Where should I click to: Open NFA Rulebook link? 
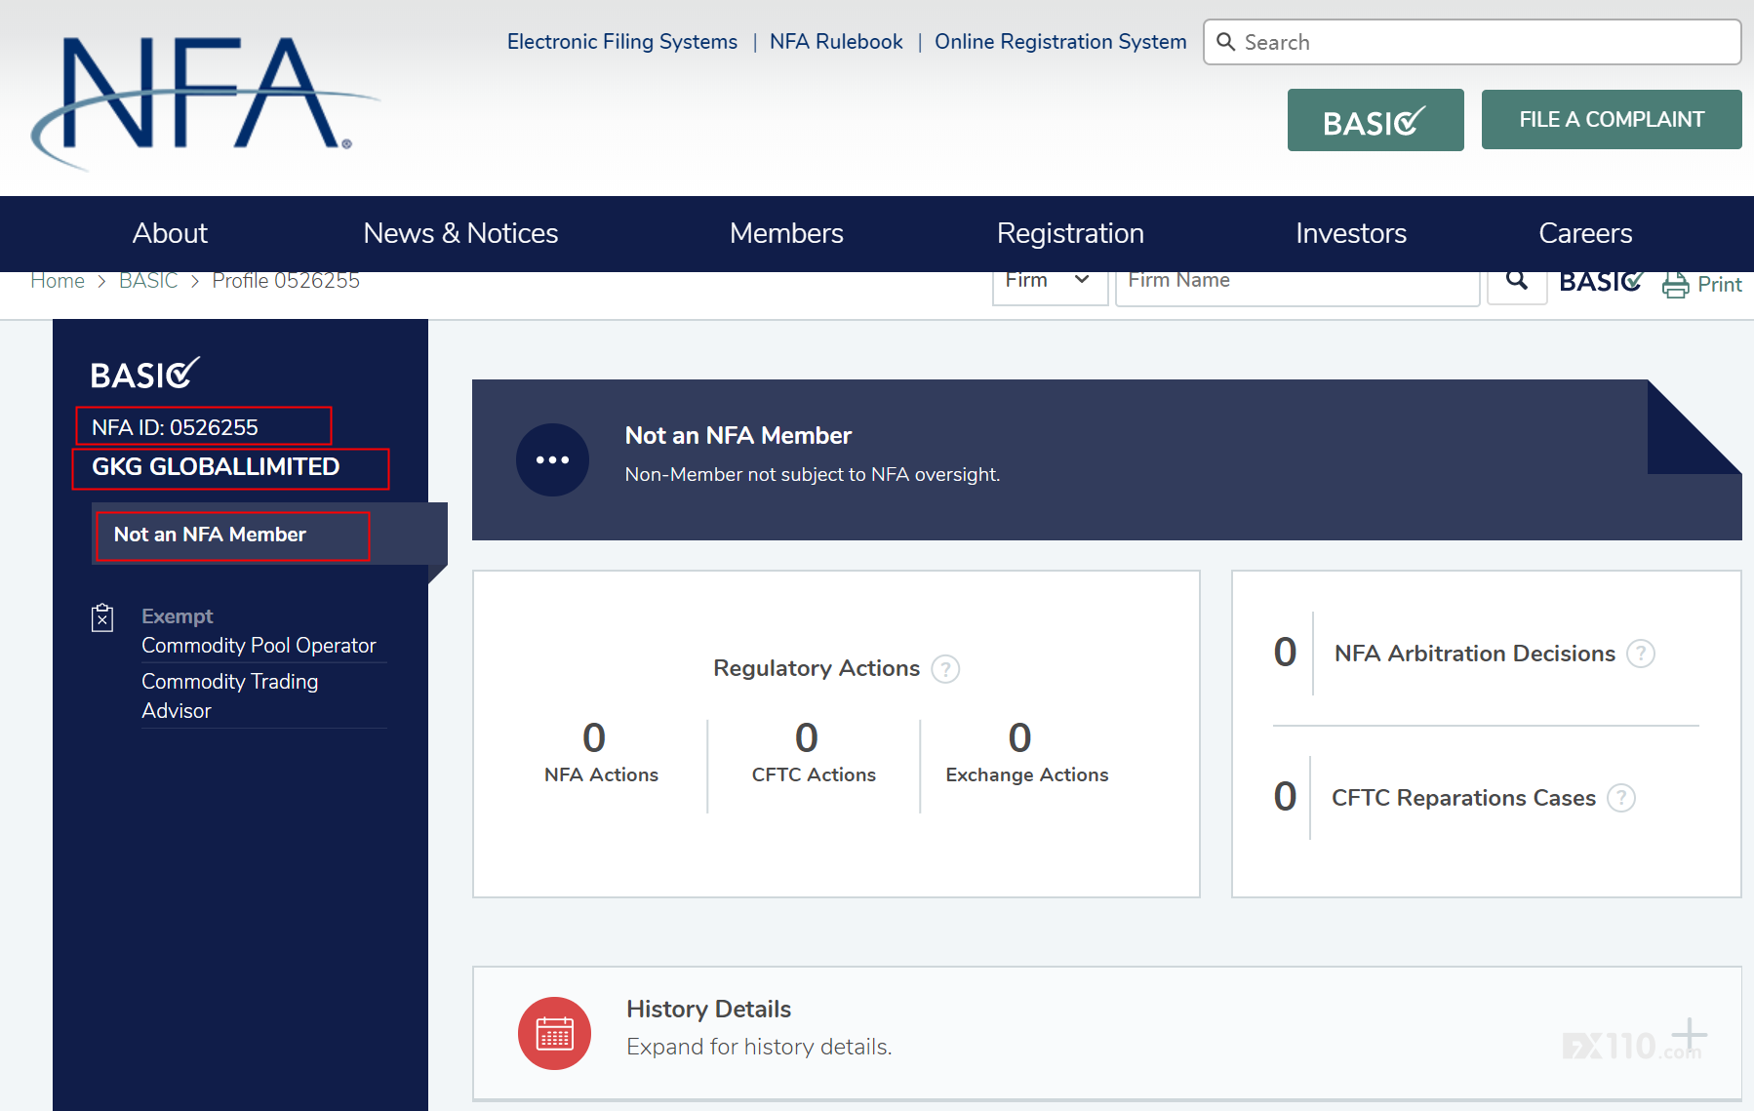pyautogui.click(x=836, y=42)
